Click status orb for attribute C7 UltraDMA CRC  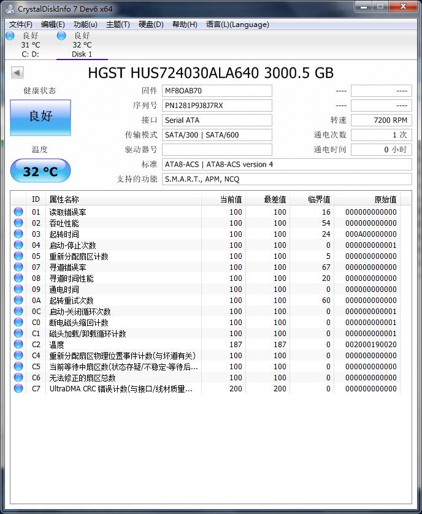18,388
